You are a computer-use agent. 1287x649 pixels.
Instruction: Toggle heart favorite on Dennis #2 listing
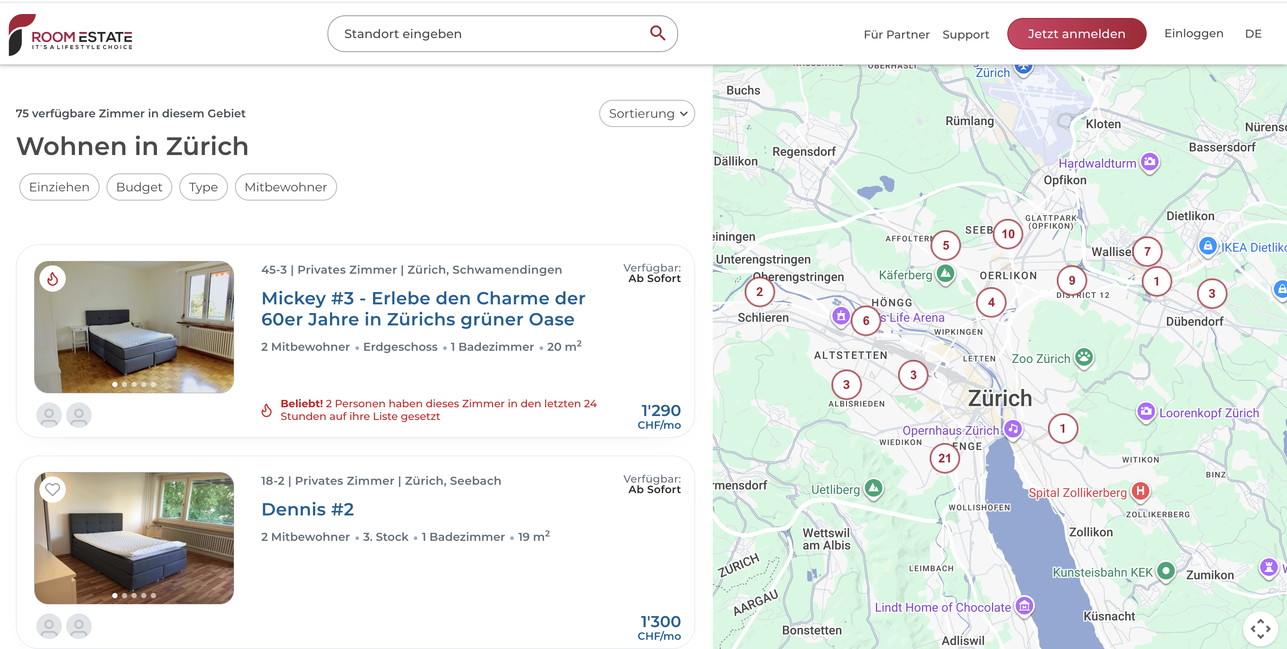(x=53, y=489)
